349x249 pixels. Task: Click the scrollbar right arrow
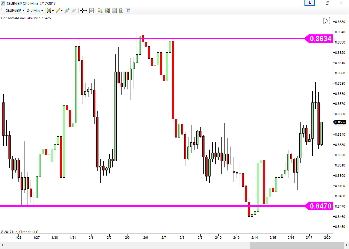click(346, 245)
